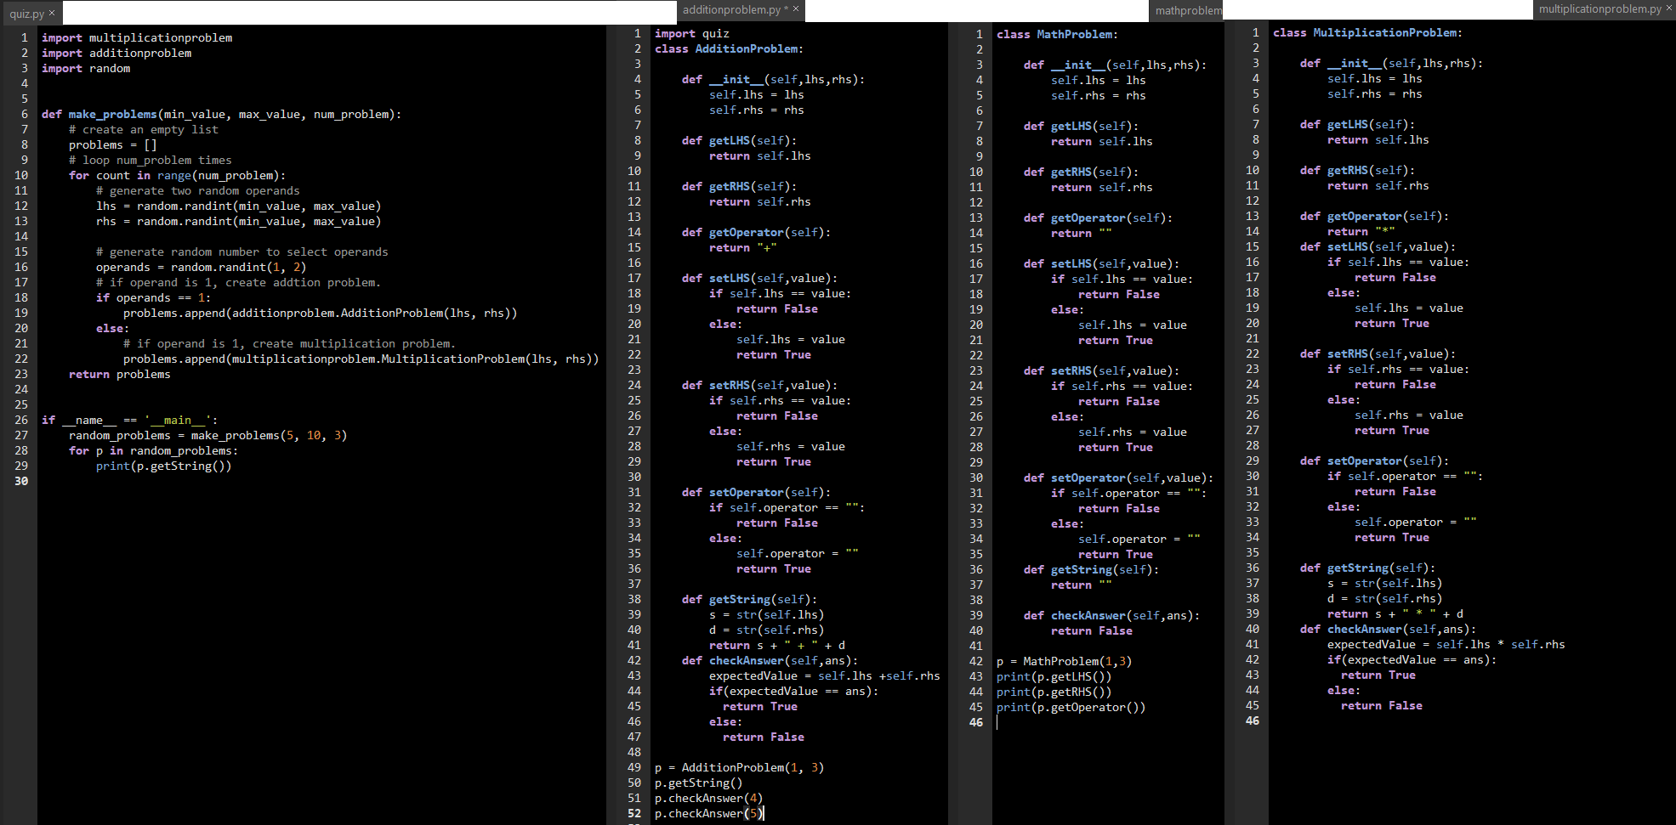The image size is (1676, 825).
Task: Click the 'return "+"' line
Action: point(743,247)
